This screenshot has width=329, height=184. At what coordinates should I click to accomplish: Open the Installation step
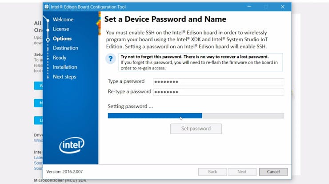tap(65, 67)
